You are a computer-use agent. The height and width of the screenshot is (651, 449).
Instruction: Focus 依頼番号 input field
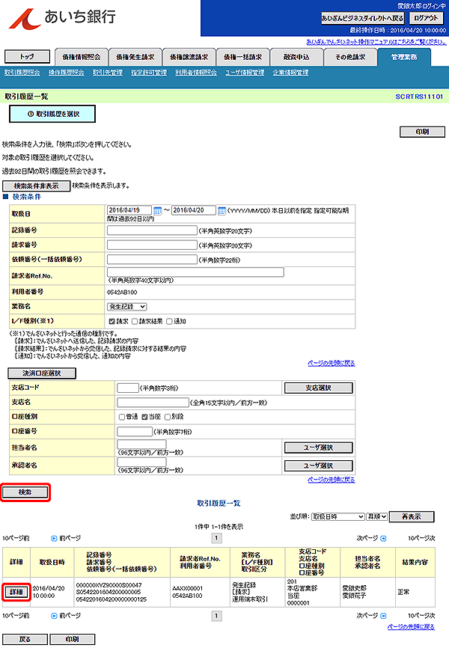coord(152,260)
